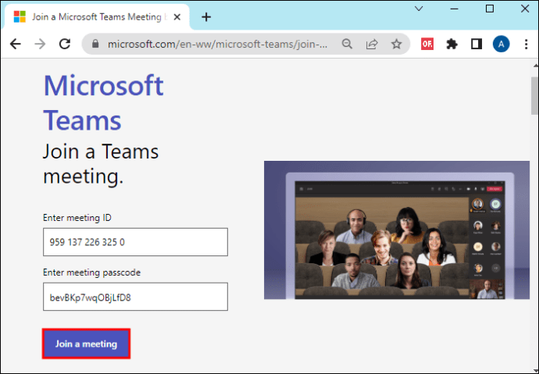The width and height of the screenshot is (539, 374).
Task: Open Chrome three-dot menu
Action: (526, 44)
